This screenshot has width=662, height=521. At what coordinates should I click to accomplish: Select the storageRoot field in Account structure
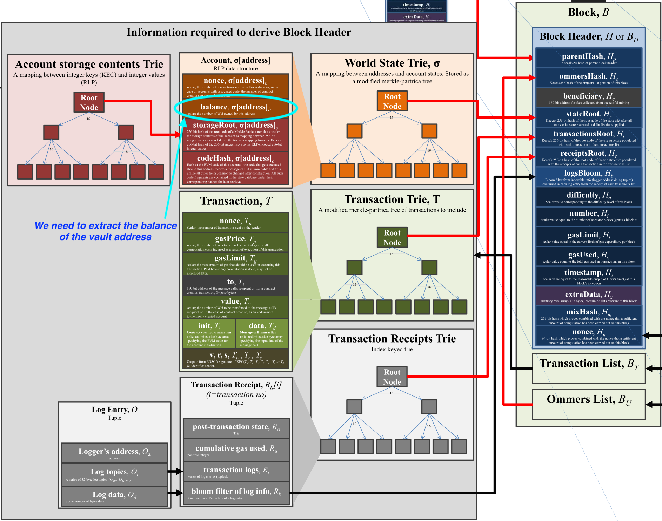click(235, 135)
